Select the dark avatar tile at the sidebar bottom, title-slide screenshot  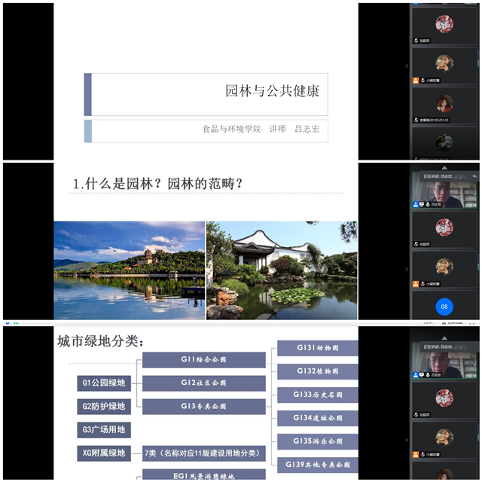coord(444,142)
